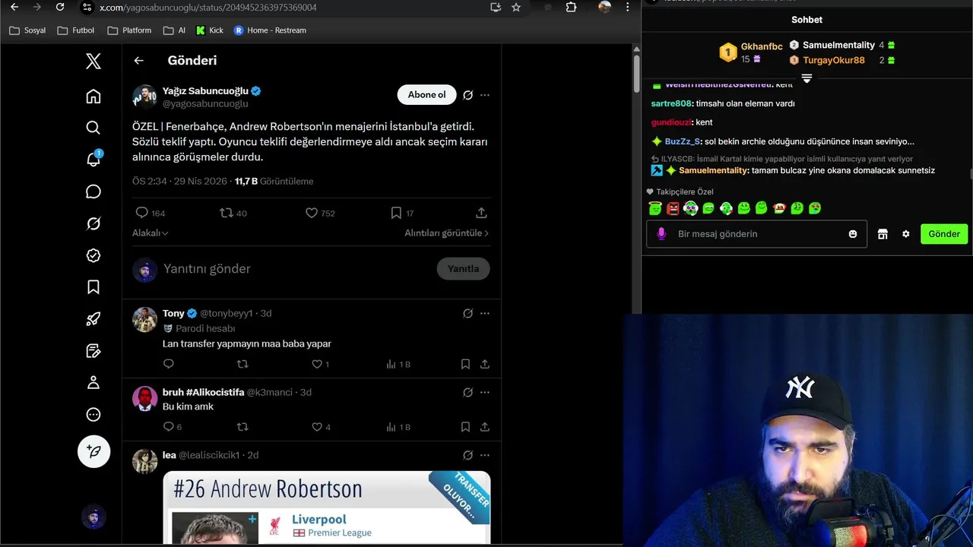Open the rocket icon in sidebar
This screenshot has width=973, height=547.
(93, 319)
